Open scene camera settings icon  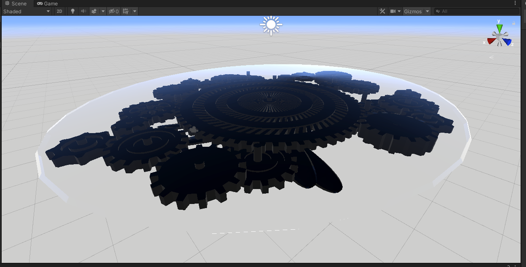tap(393, 11)
